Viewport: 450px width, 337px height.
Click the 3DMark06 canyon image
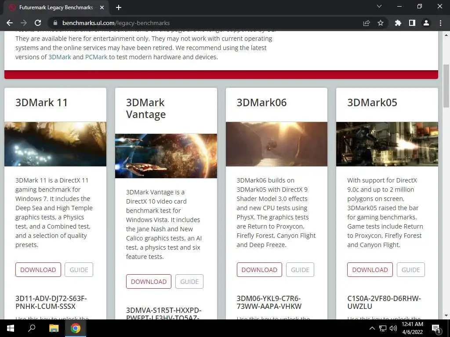click(277, 144)
